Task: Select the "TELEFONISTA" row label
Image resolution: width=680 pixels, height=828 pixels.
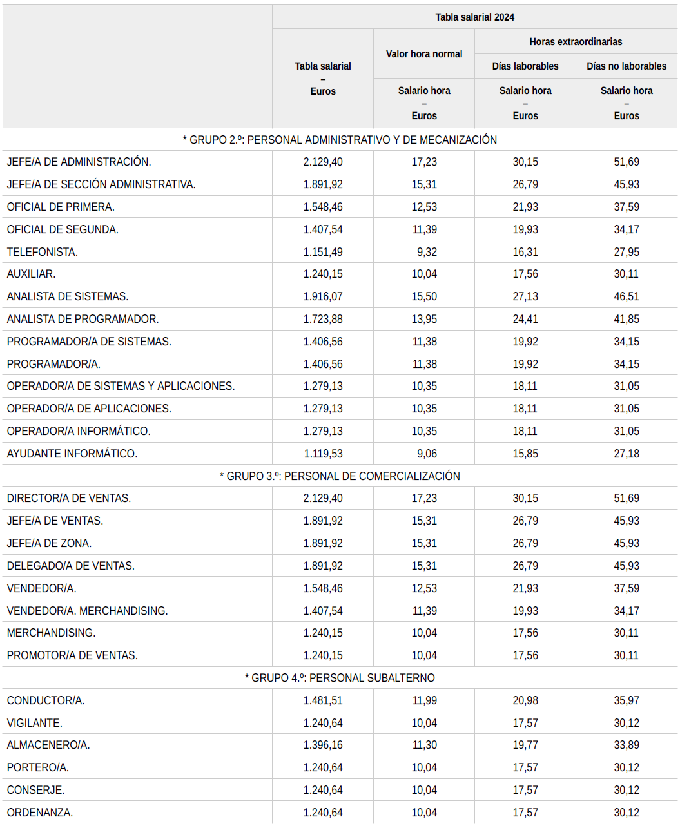Action: tap(43, 252)
